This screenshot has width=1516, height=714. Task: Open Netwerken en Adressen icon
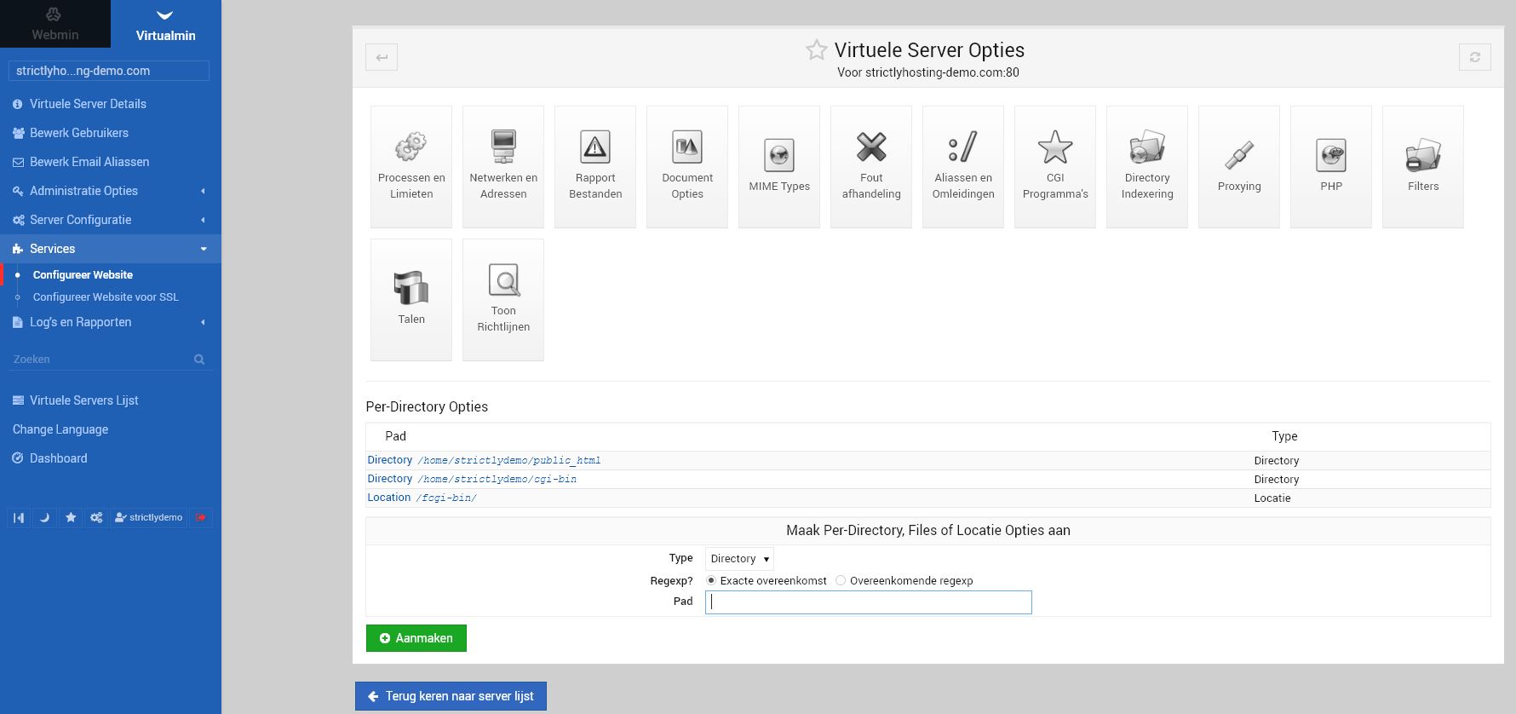click(503, 167)
